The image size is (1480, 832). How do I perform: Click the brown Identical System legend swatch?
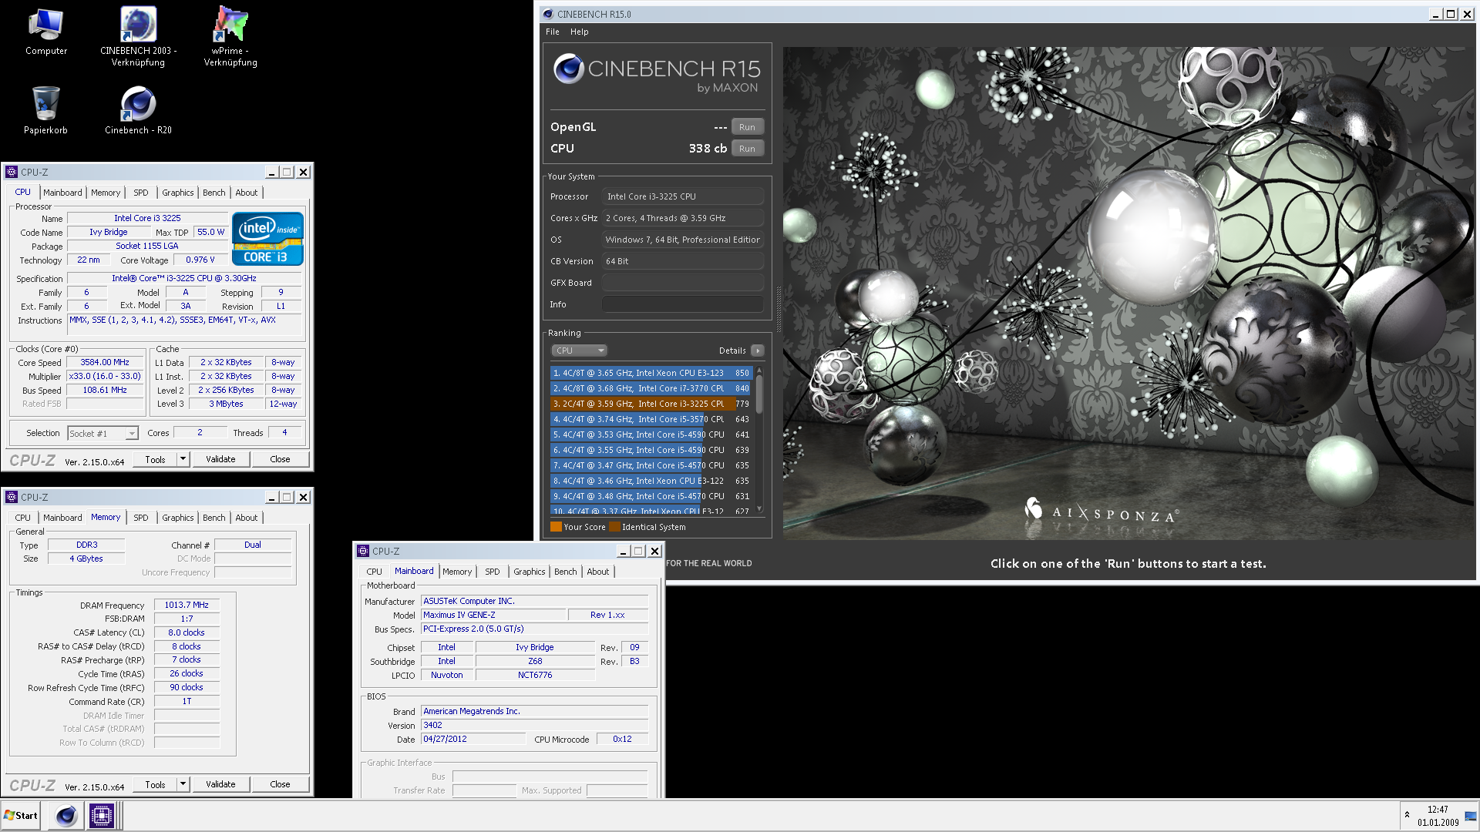(614, 527)
